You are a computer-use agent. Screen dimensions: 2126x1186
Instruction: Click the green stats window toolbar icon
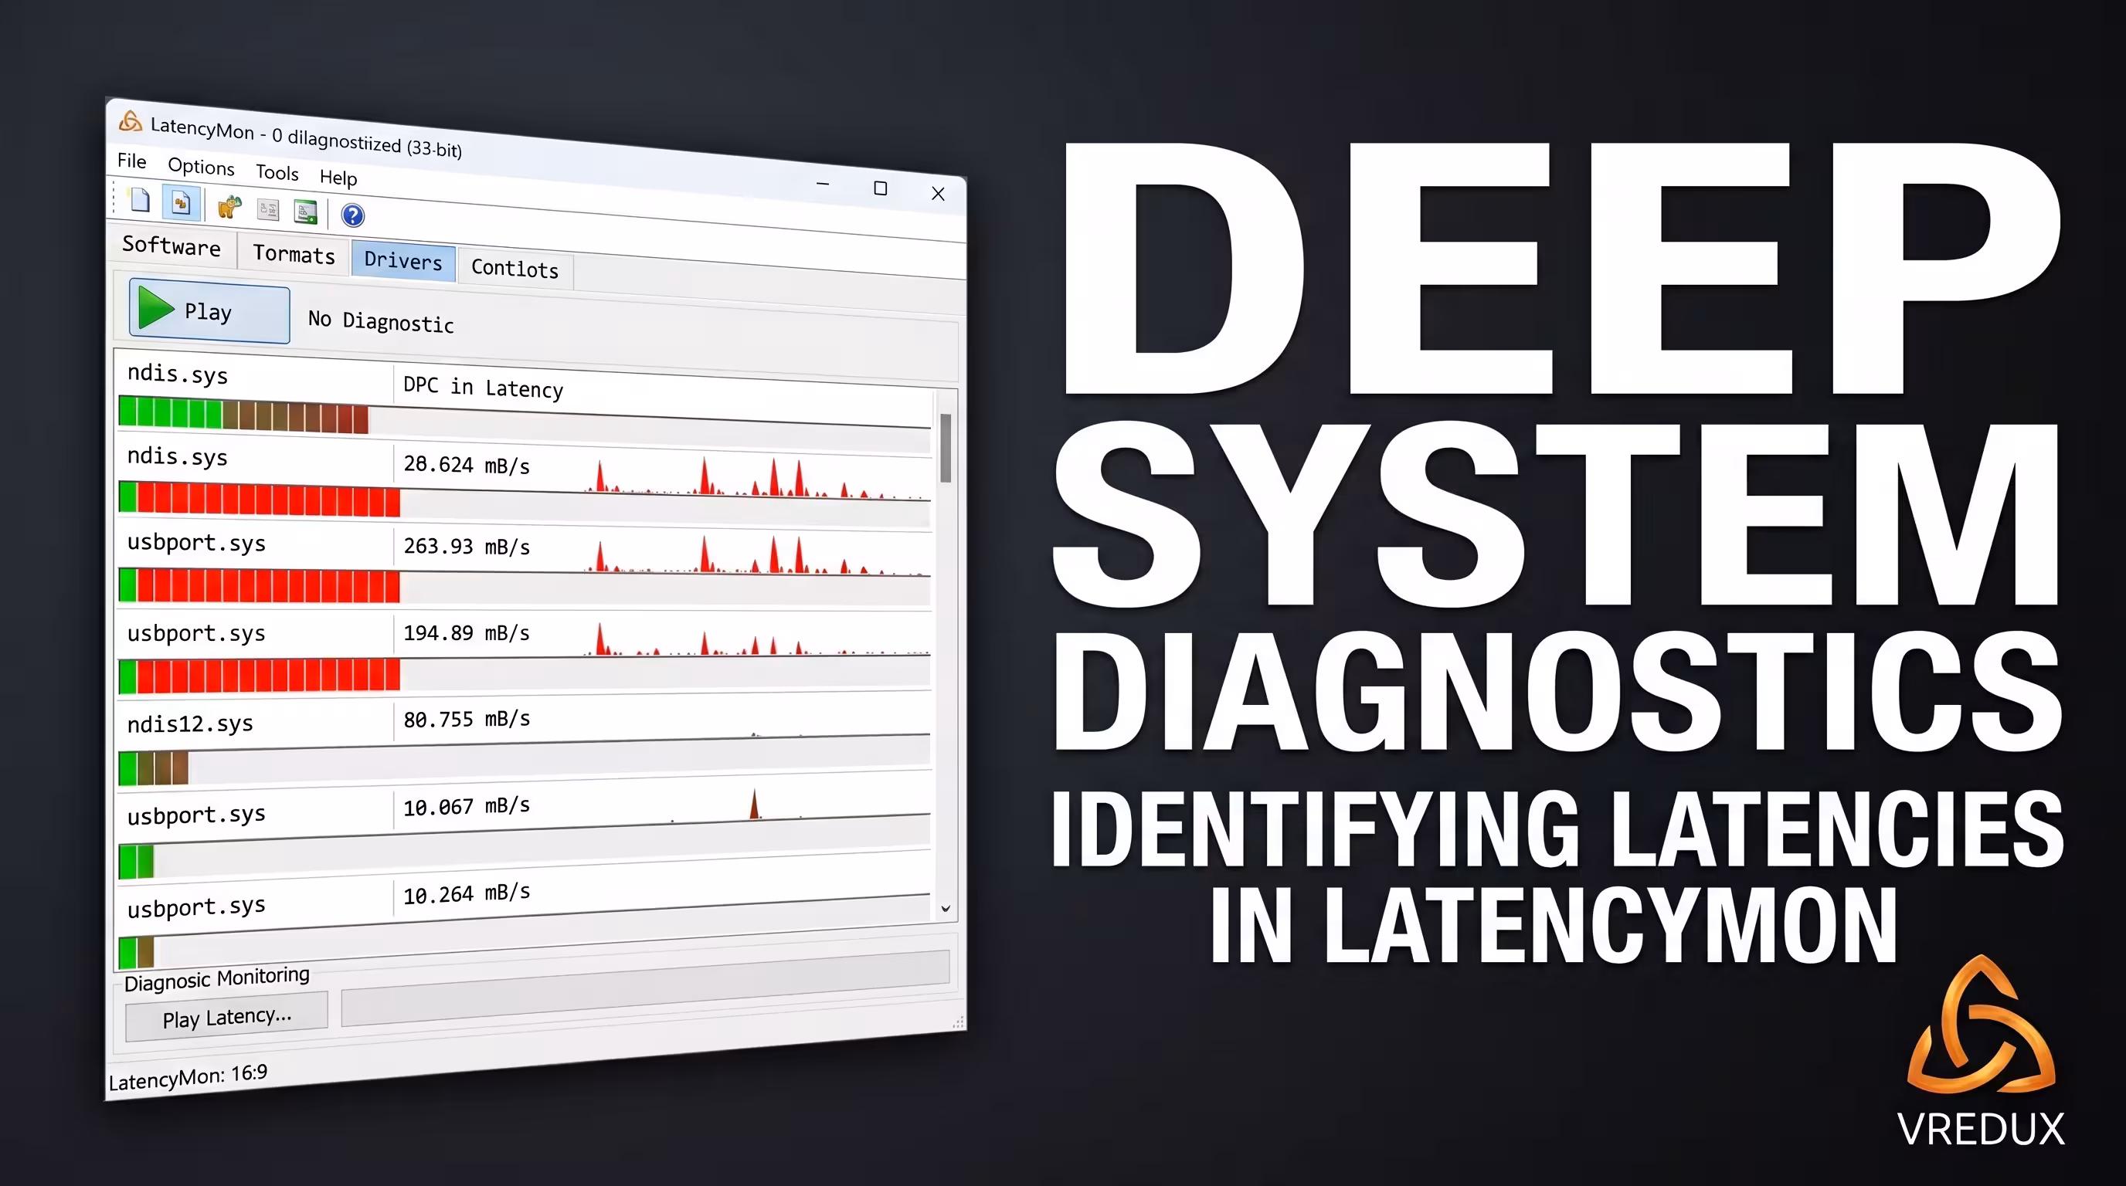coord(305,212)
